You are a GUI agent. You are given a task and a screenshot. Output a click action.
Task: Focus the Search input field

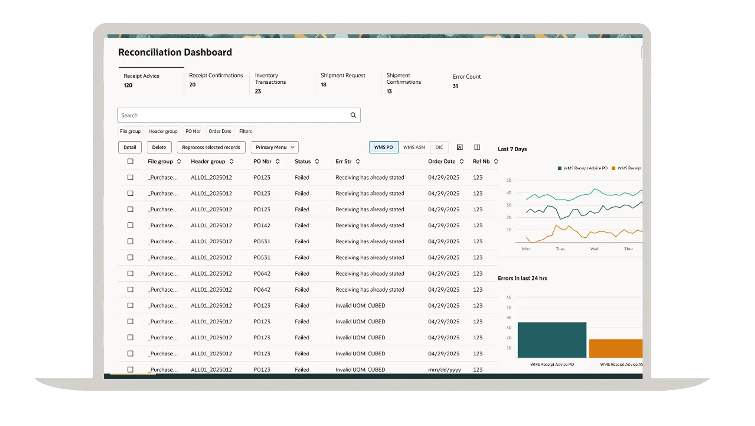click(232, 115)
